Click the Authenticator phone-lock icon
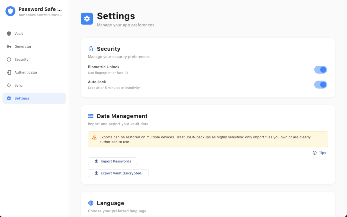The width and height of the screenshot is (347, 217). 9,72
